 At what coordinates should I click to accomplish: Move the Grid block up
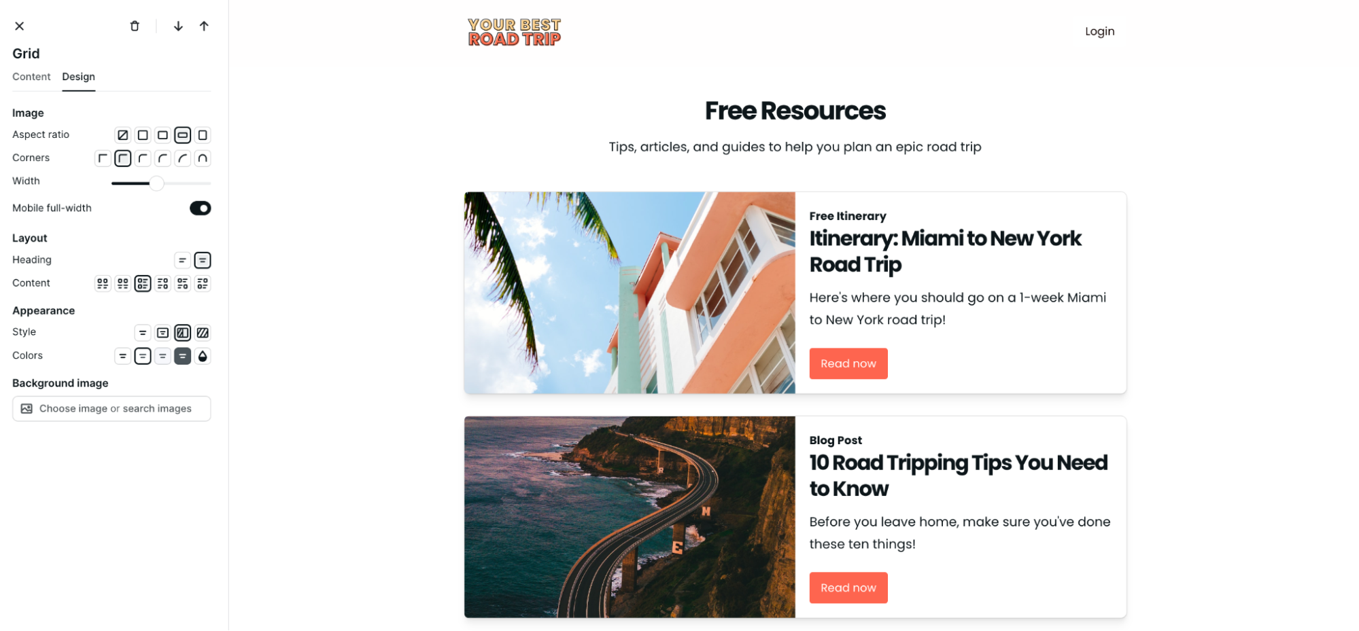[x=204, y=26]
